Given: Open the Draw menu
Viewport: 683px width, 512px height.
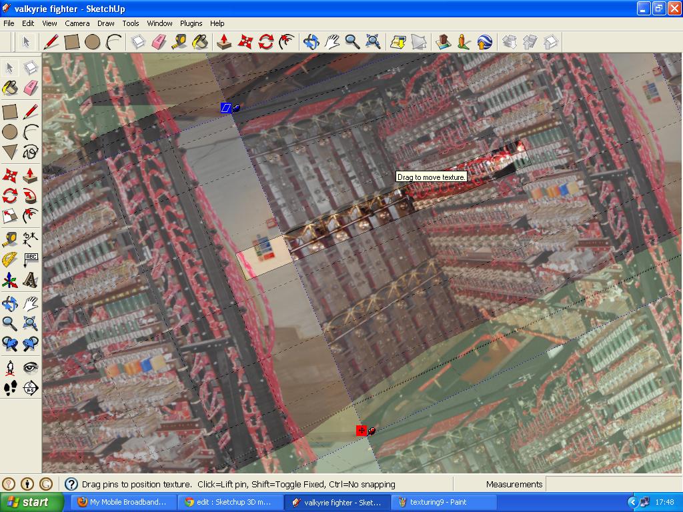Looking at the screenshot, I should tap(105, 23).
